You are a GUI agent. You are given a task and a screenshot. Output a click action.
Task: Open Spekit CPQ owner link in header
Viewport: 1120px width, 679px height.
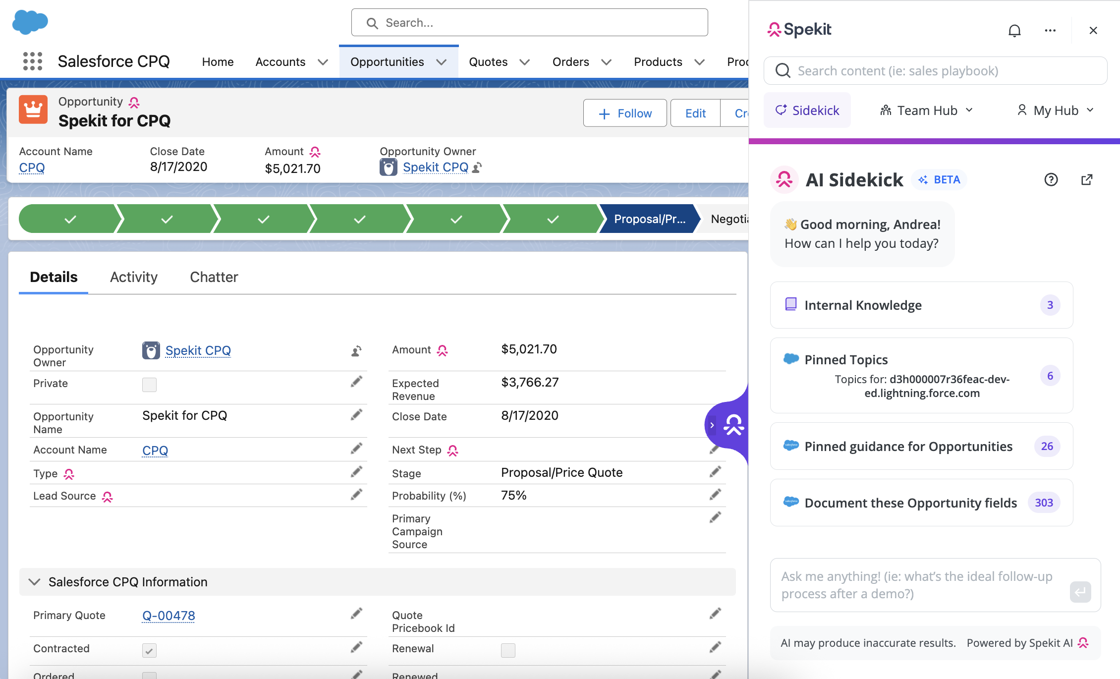435,168
